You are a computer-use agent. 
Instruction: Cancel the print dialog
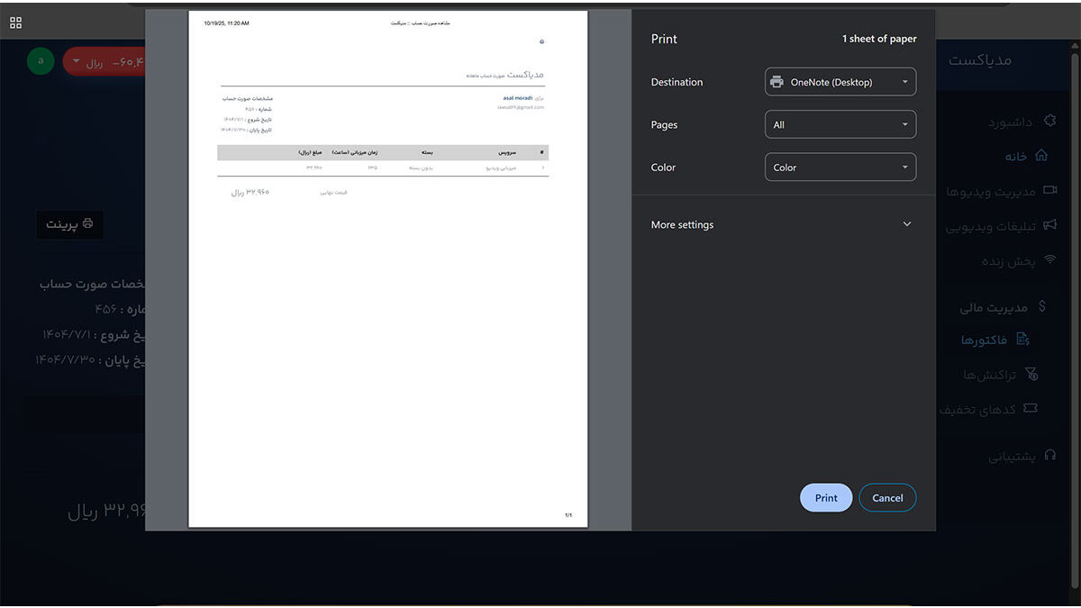(886, 498)
